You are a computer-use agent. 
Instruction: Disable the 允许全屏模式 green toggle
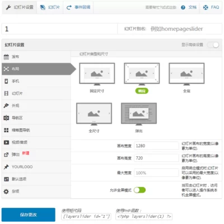(x=140, y=190)
